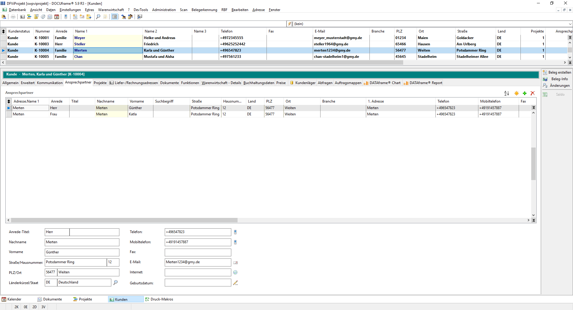Click e-mail send icon beside E-Mail field
This screenshot has height=310, width=573.
235,263
